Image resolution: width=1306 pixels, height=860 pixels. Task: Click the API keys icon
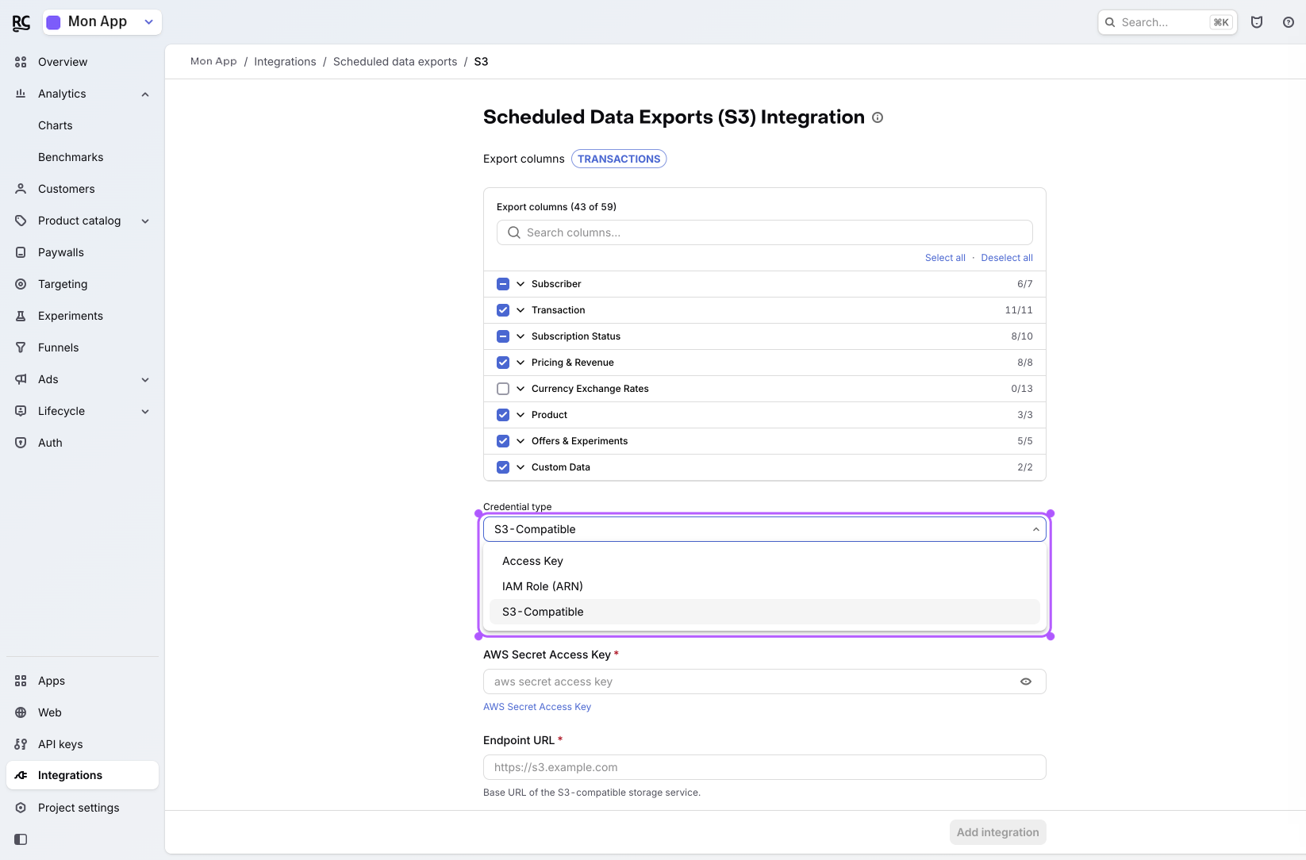coord(21,744)
